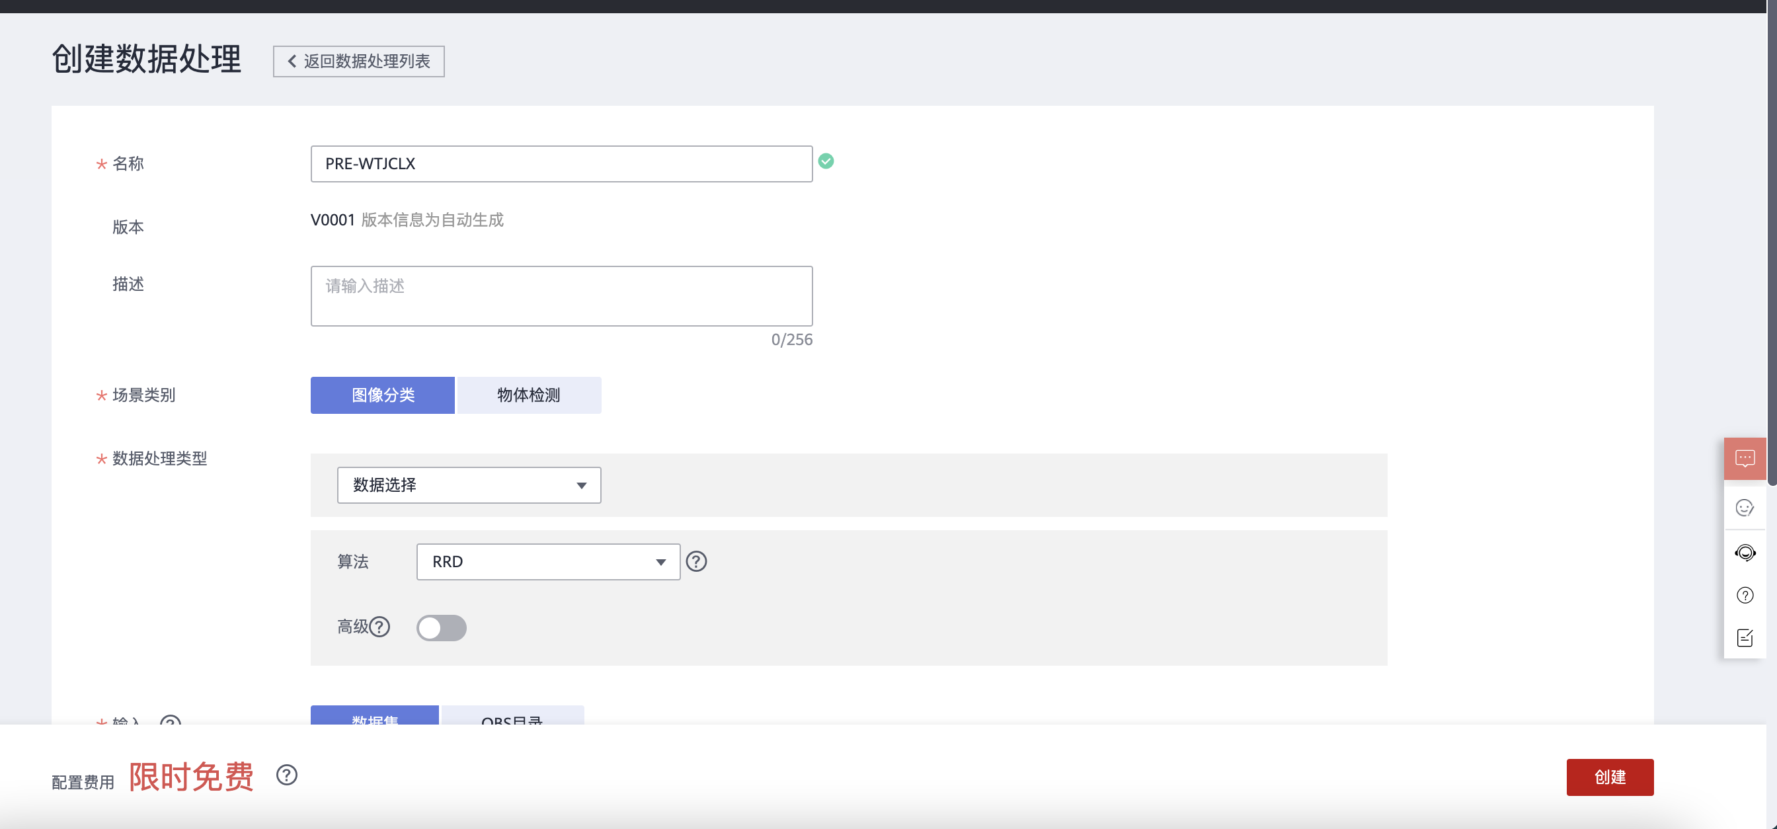Click the 配置费用 label
Image resolution: width=1777 pixels, height=829 pixels.
(x=83, y=782)
